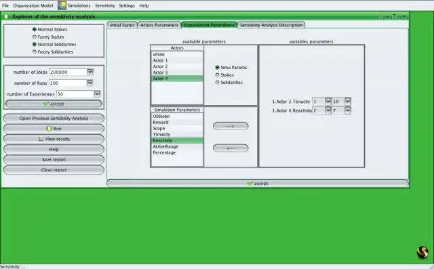Select 'Actor 4' in the Actors list

pos(177,79)
